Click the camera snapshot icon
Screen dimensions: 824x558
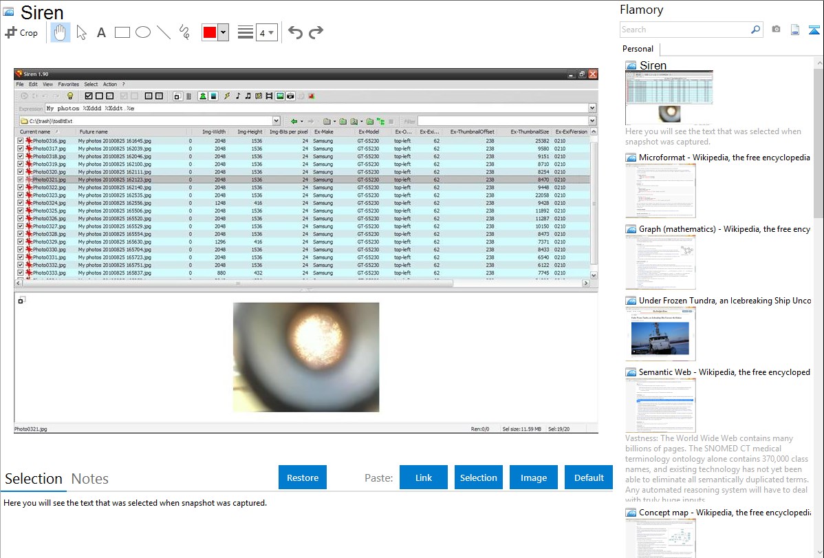[776, 30]
